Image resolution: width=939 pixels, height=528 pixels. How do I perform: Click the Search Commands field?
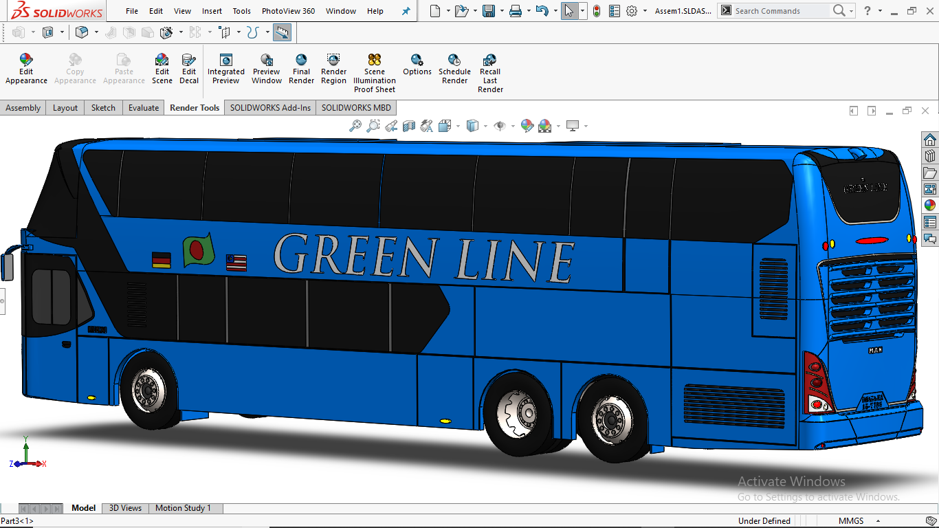782,11
